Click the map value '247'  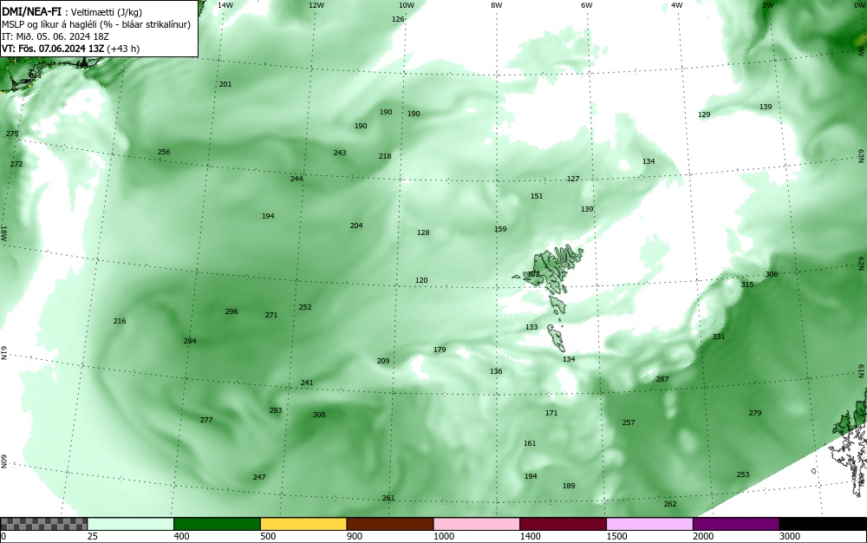[259, 477]
